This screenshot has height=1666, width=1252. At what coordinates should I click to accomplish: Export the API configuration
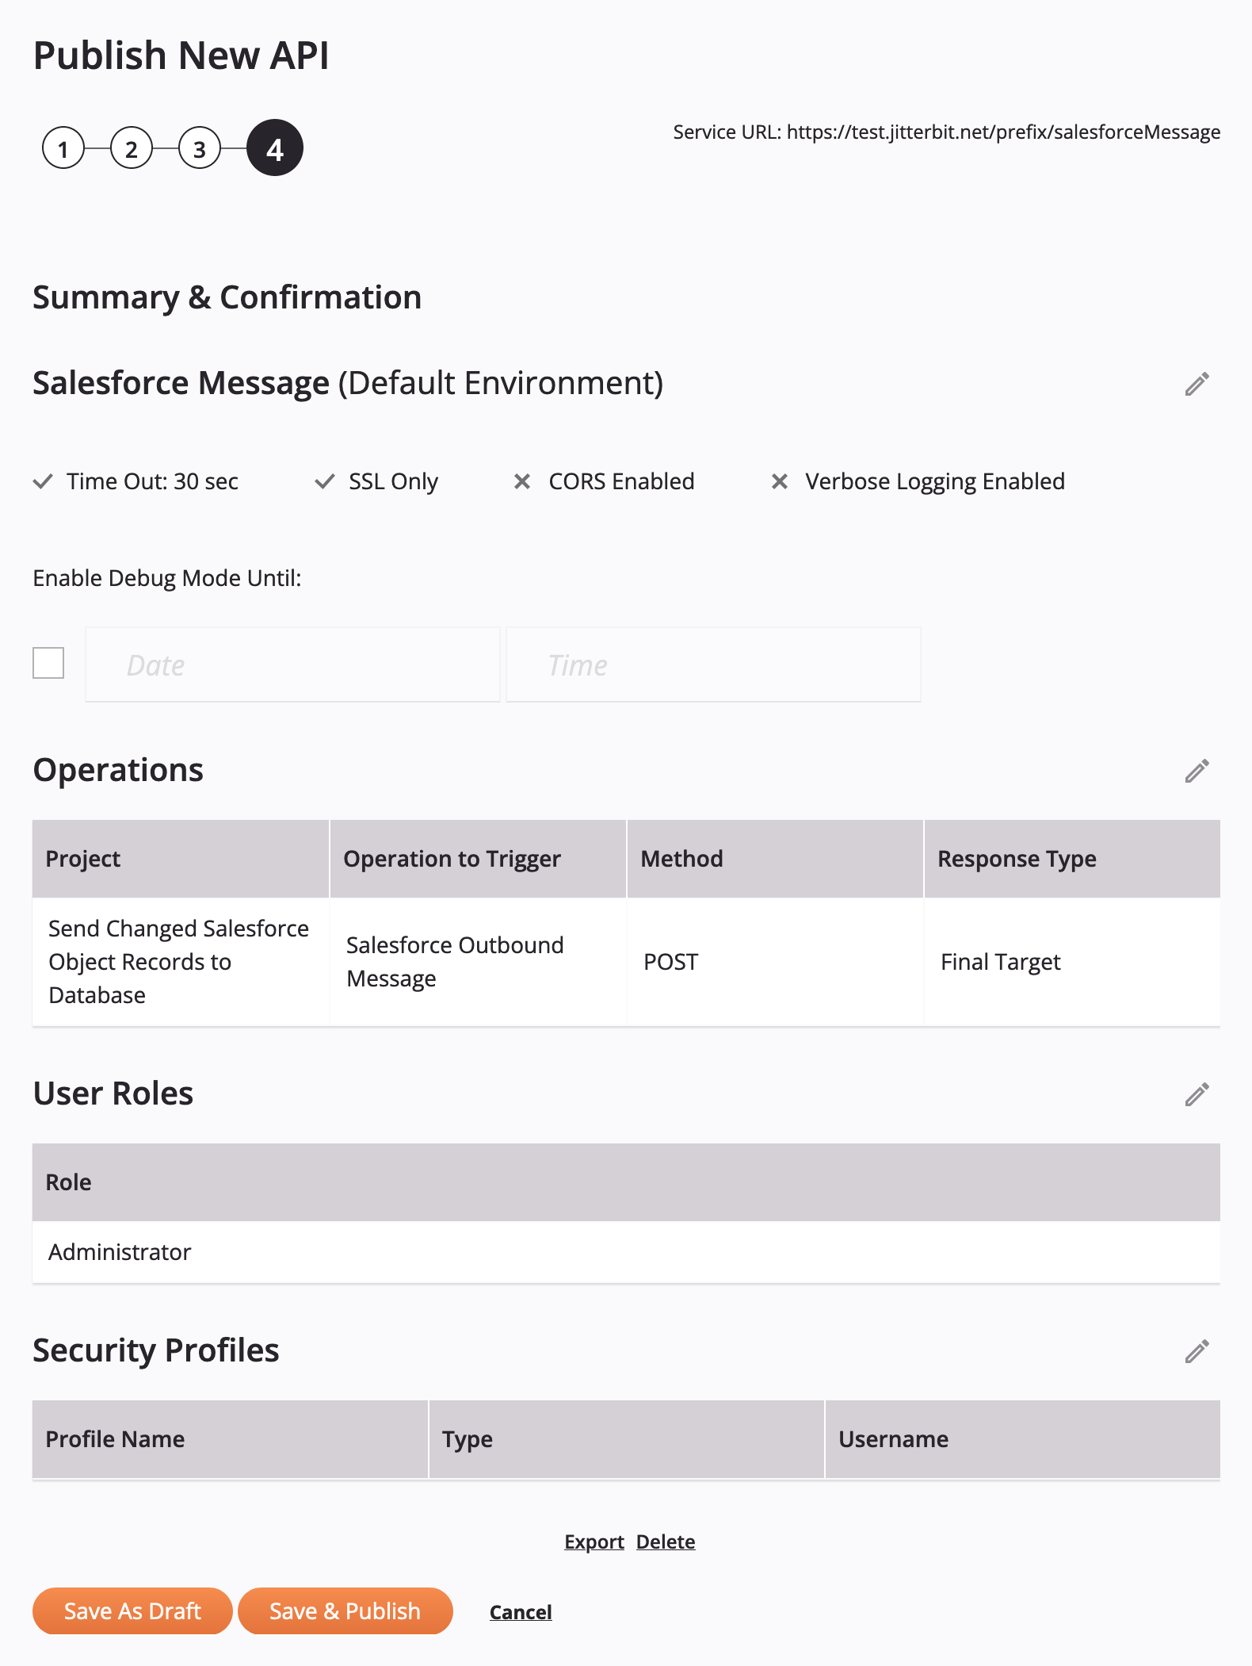[x=594, y=1542]
